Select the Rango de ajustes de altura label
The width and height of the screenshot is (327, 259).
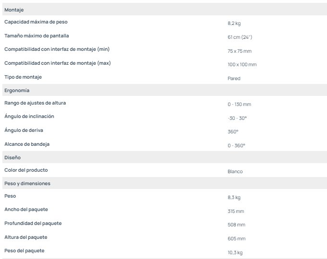pos(35,103)
